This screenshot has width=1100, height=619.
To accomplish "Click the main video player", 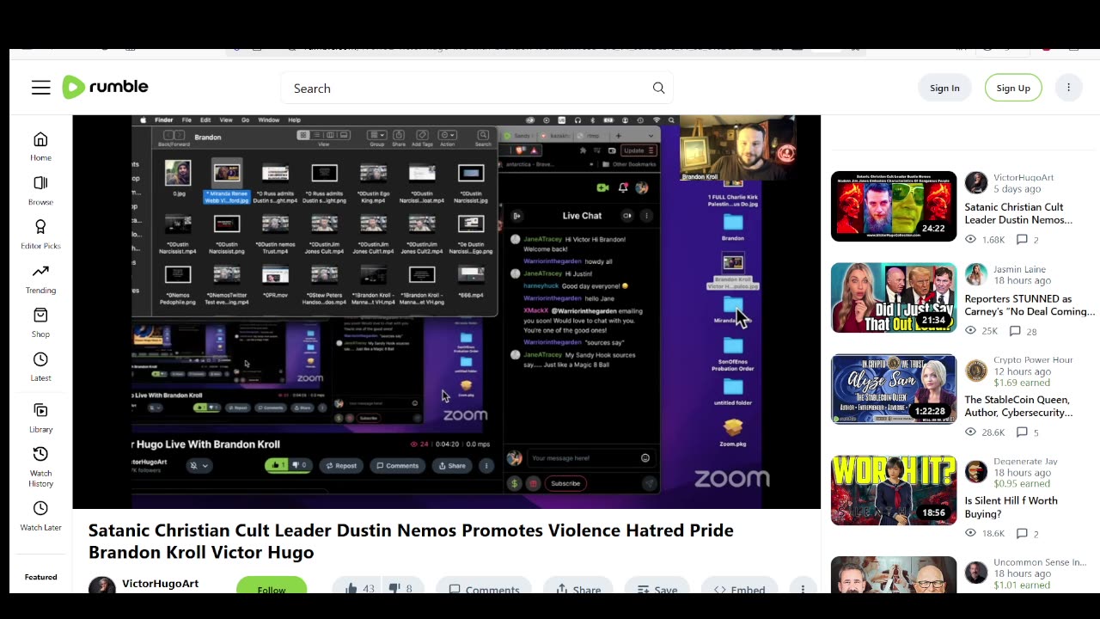I will [447, 312].
